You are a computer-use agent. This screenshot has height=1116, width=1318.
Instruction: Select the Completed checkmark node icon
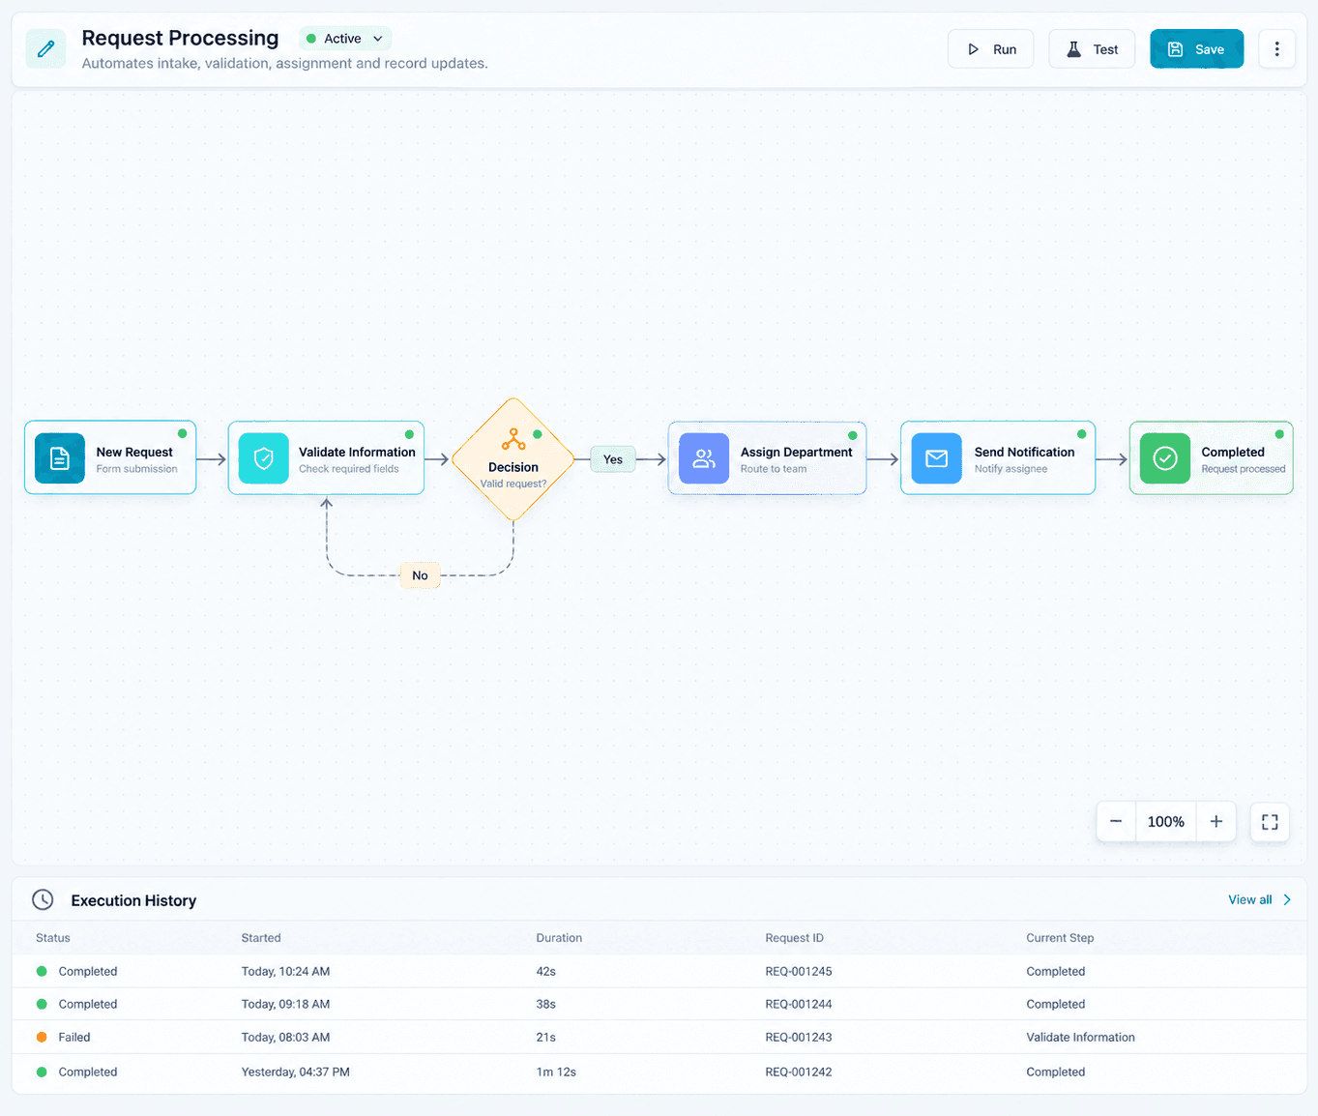pyautogui.click(x=1165, y=458)
